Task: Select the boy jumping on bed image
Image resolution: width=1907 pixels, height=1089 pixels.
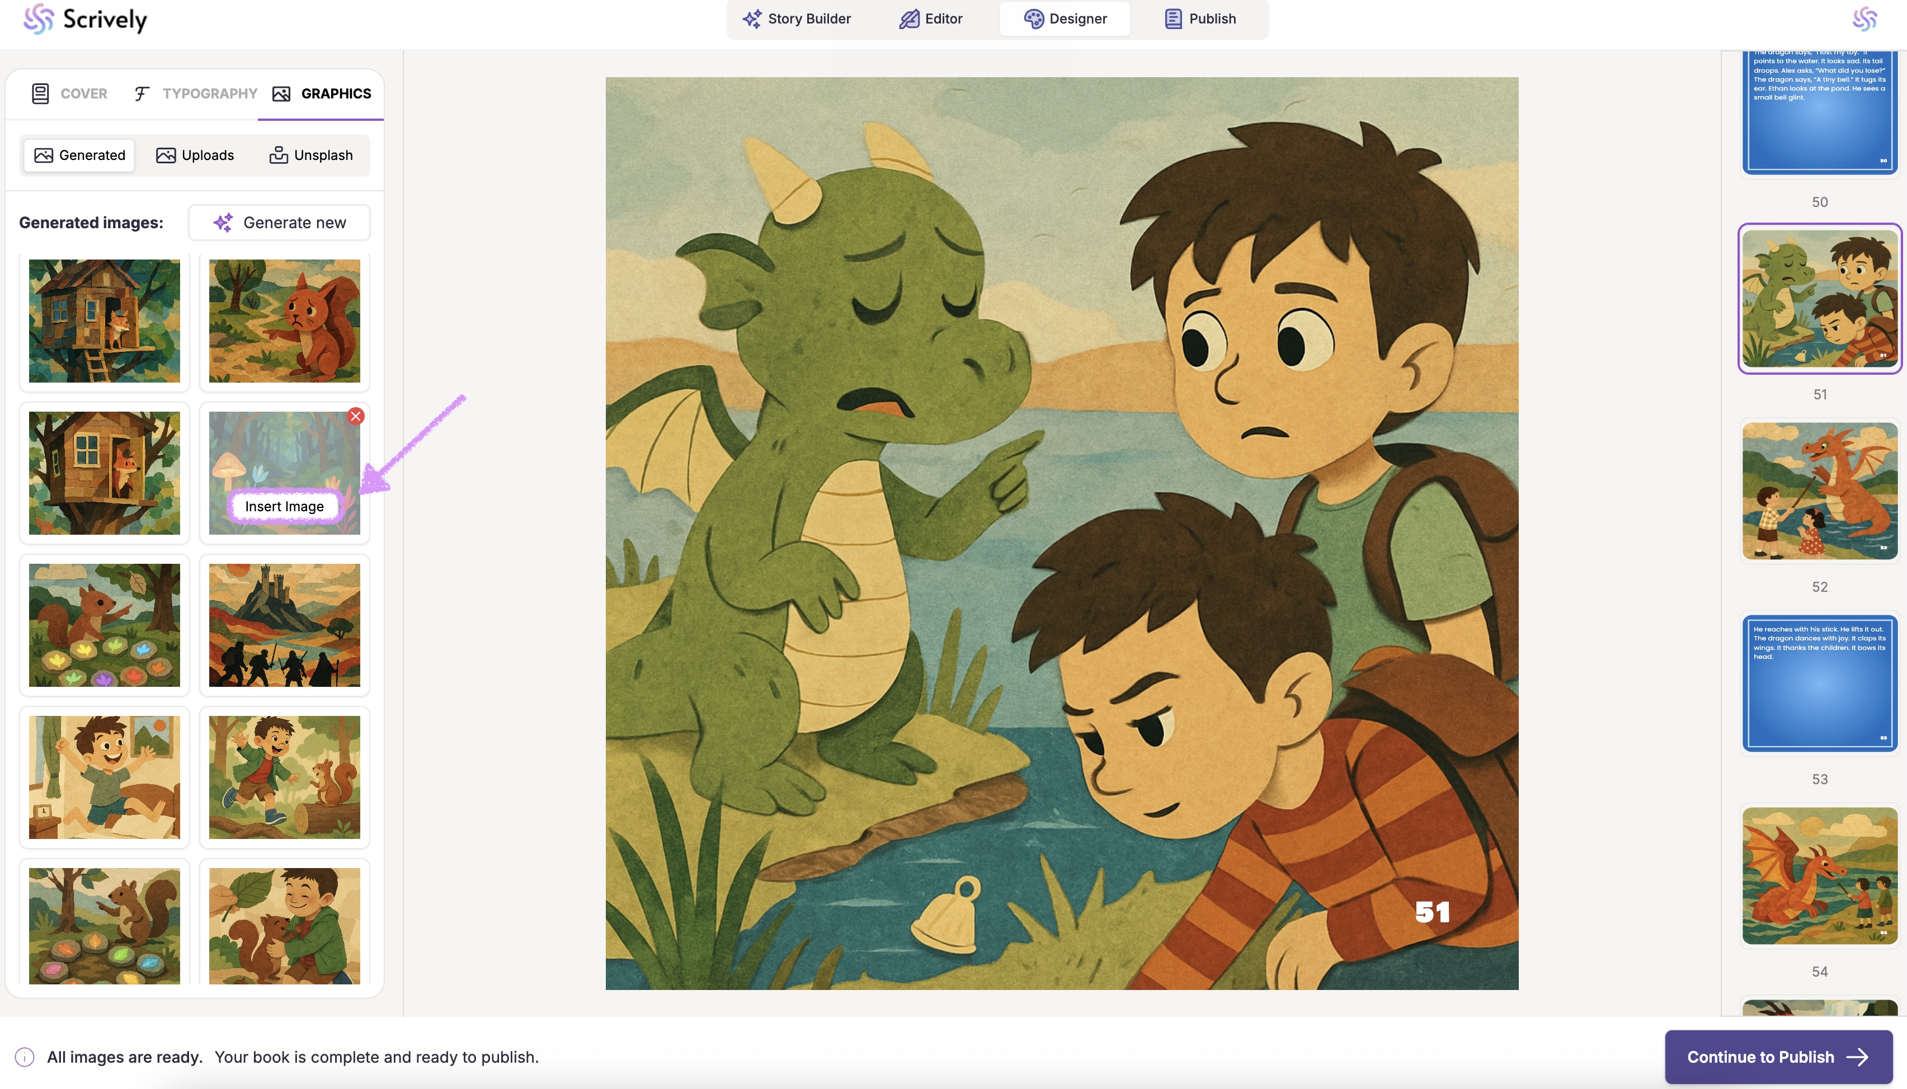Action: tap(104, 777)
